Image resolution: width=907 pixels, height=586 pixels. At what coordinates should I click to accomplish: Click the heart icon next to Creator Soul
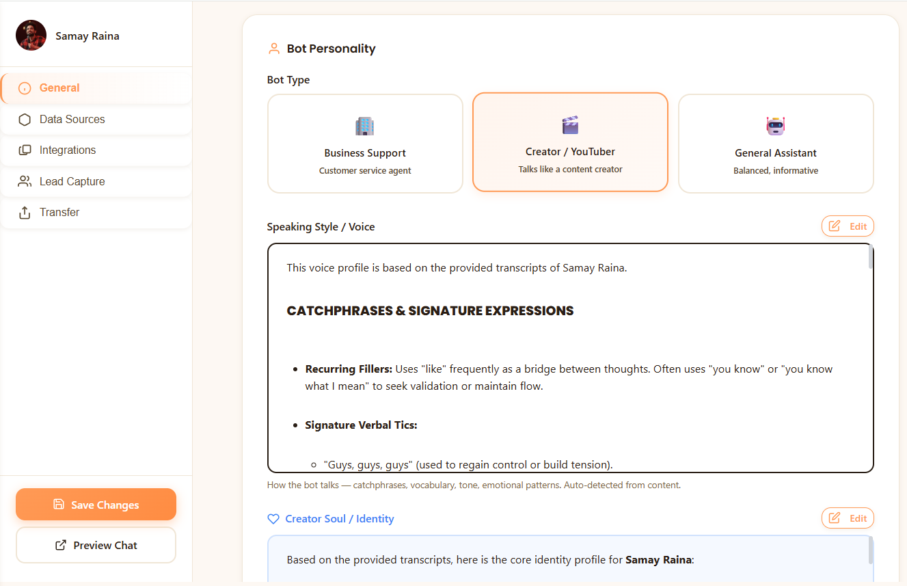pos(273,519)
